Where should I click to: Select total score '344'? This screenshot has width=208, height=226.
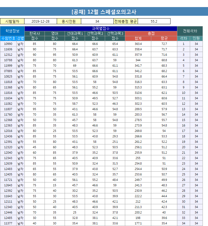pos(138,60)
